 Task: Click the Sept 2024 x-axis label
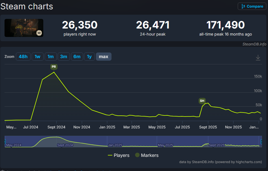56,127
